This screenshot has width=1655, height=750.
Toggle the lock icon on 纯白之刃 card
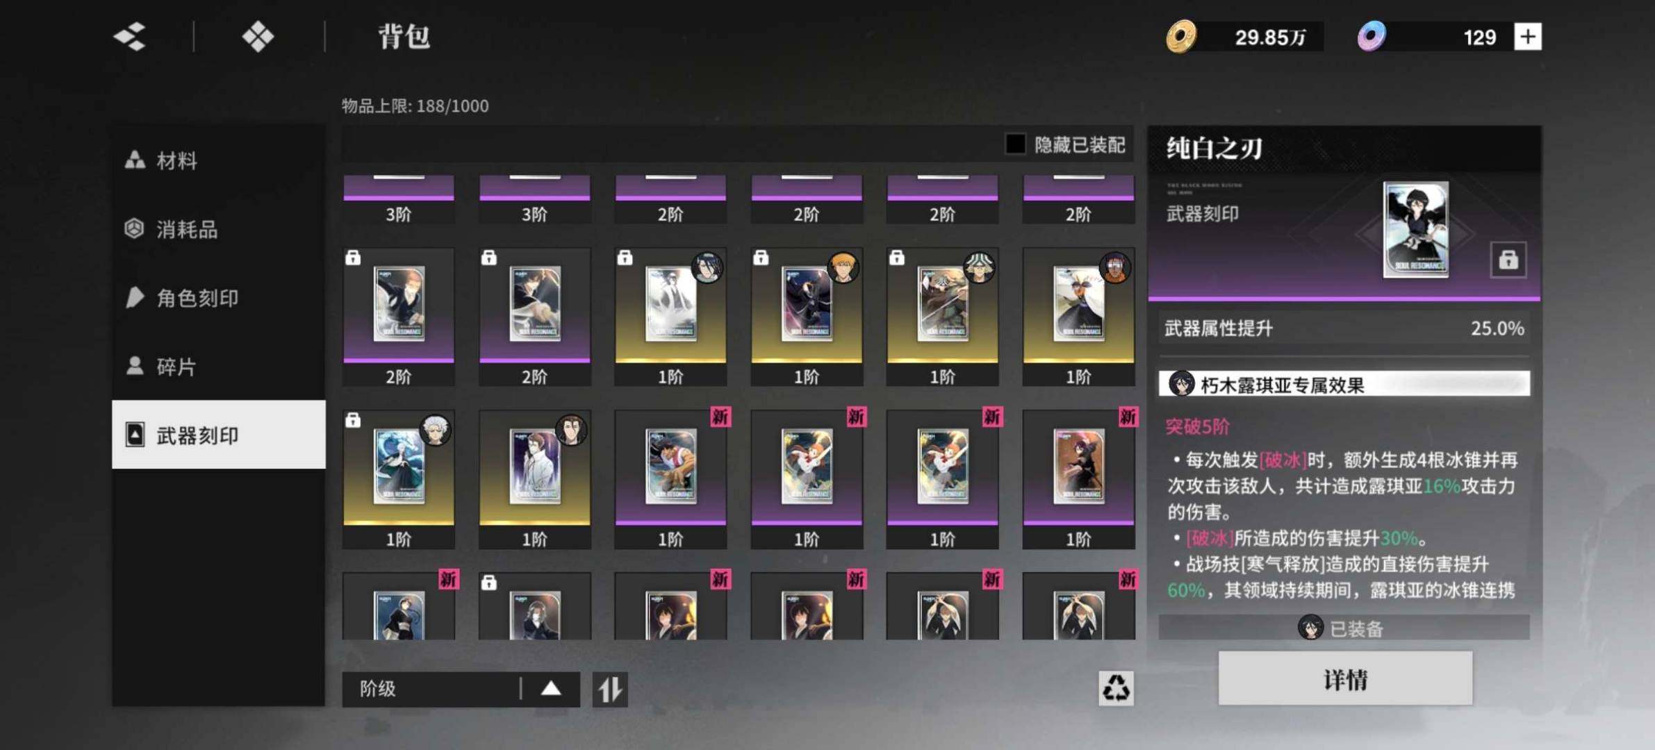(1508, 260)
